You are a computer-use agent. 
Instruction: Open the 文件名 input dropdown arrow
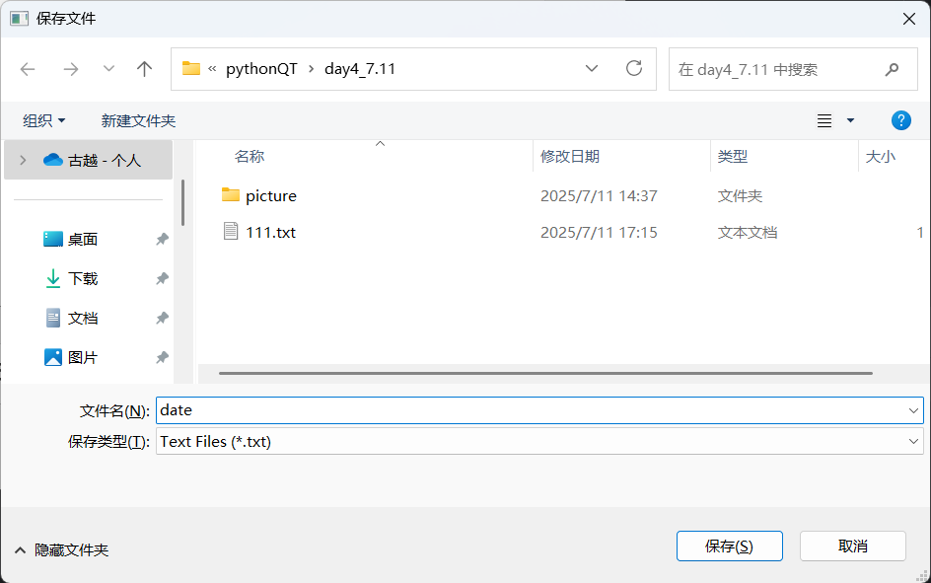click(x=912, y=409)
